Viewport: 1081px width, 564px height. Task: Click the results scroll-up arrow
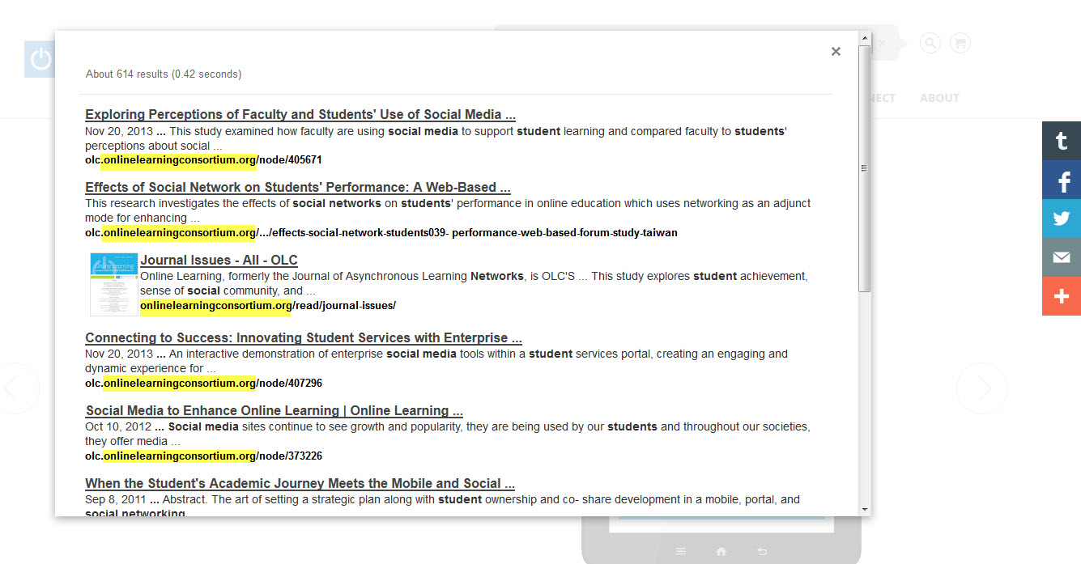pyautogui.click(x=865, y=38)
